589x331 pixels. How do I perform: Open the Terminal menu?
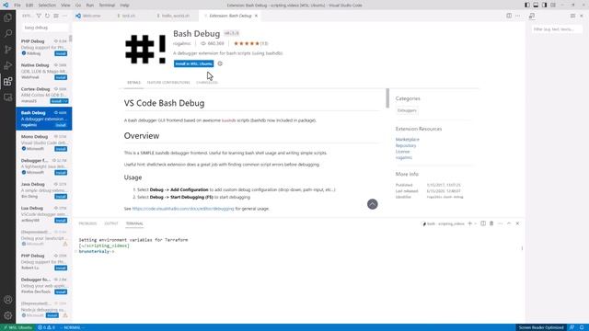click(x=107, y=6)
